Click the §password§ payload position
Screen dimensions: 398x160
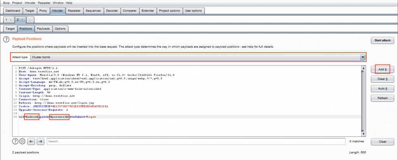point(59,117)
